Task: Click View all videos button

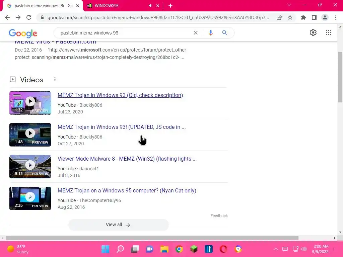Action: click(x=118, y=225)
